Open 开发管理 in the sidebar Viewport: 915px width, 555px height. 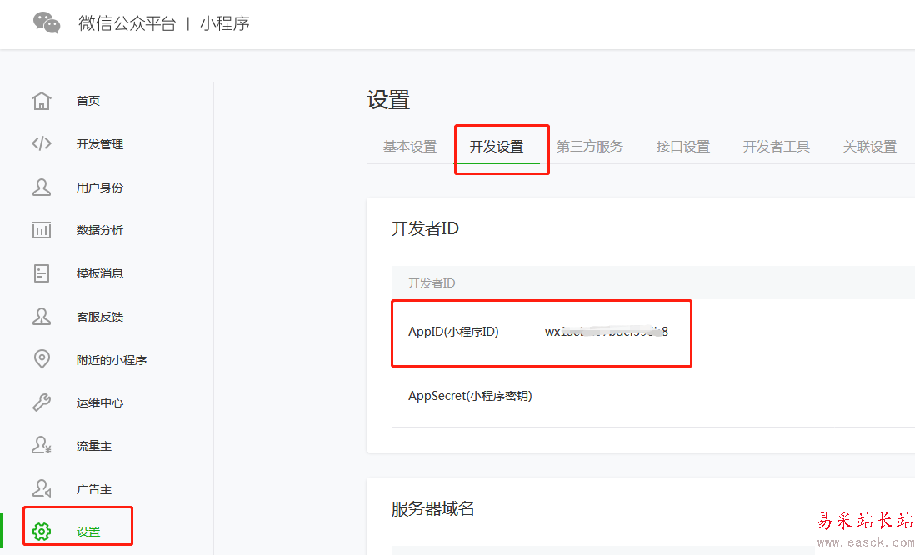pos(100,144)
